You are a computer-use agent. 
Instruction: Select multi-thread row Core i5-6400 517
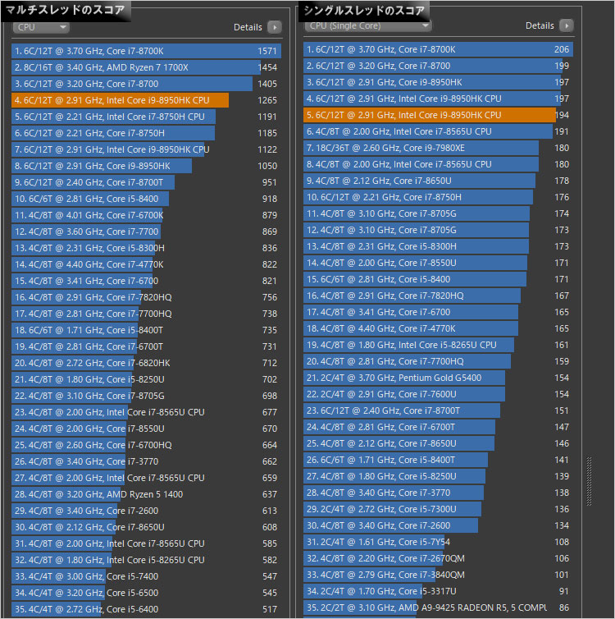(146, 609)
